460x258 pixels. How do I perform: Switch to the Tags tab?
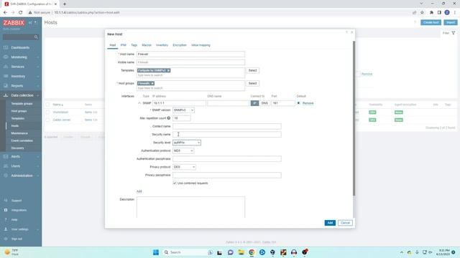(x=134, y=45)
